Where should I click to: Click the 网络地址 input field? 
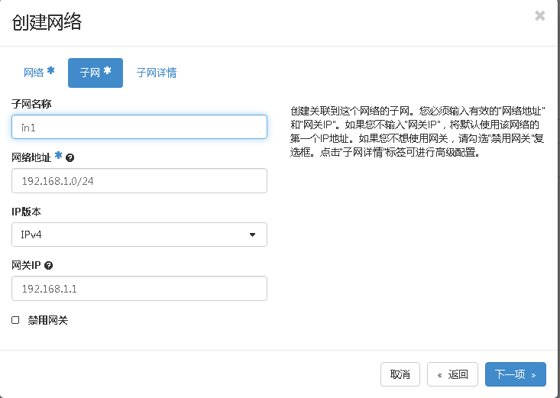[139, 181]
